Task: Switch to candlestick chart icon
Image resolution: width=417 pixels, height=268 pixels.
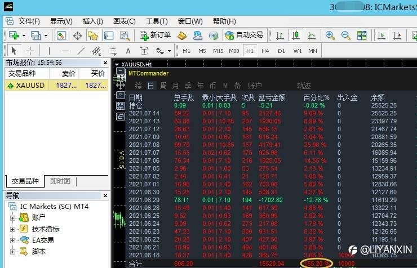Action: [x=295, y=35]
